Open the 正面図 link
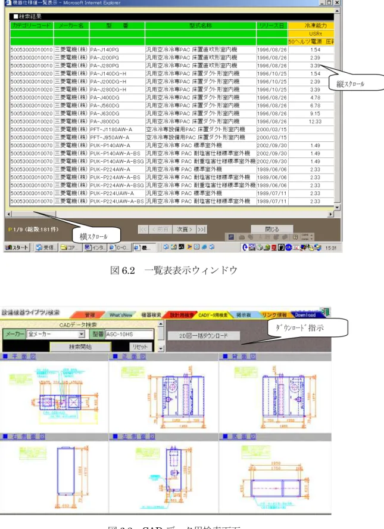The height and width of the screenshot is (529, 384). pos(134,356)
